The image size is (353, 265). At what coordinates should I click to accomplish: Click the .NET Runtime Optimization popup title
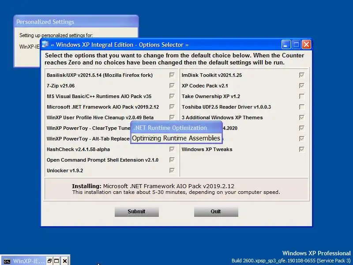(170, 128)
